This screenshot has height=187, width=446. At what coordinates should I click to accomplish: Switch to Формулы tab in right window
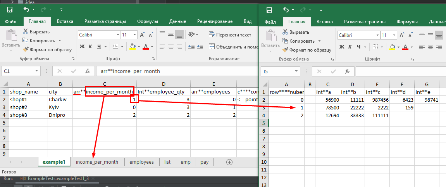point(407,22)
